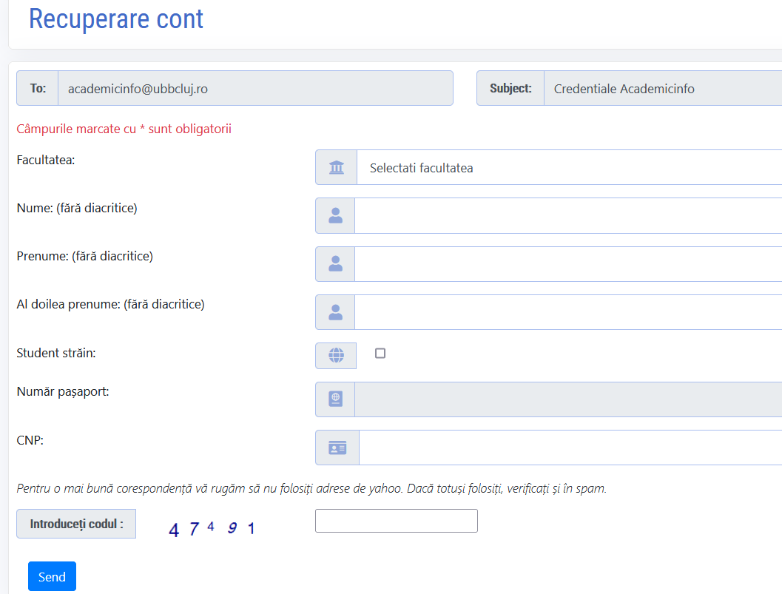
Task: Click the person icon beside Prenume field
Action: pyautogui.click(x=335, y=264)
